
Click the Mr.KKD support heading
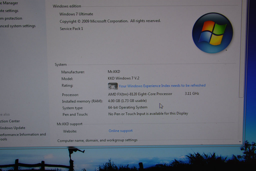click(x=69, y=124)
